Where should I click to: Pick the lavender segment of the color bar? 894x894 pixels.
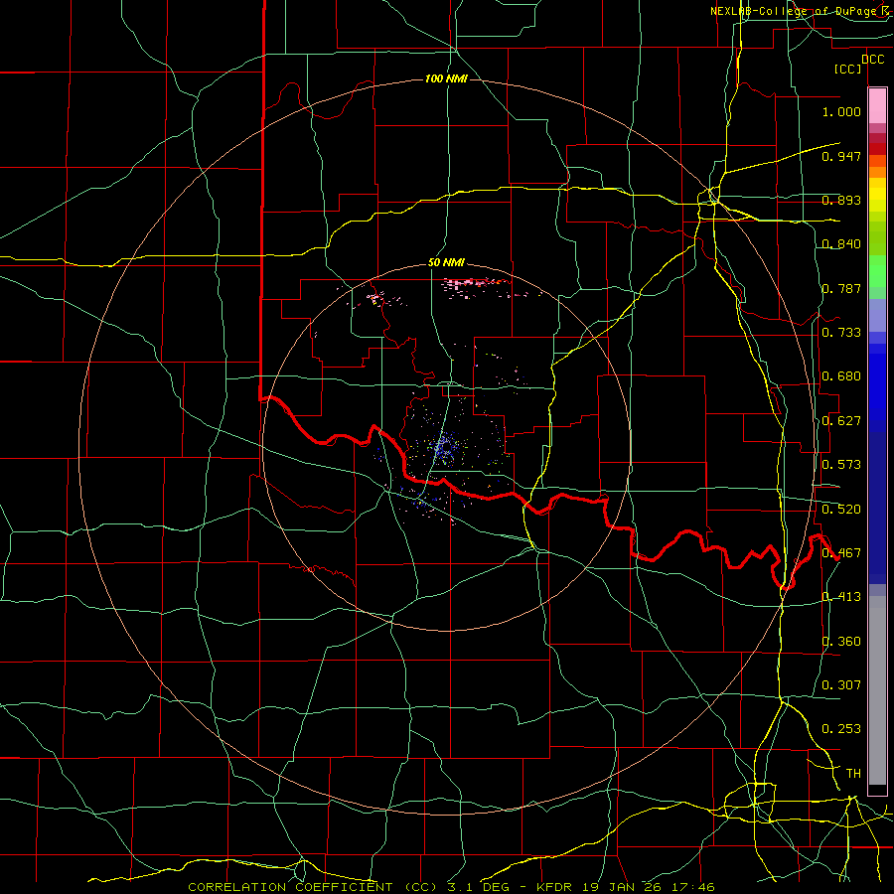[x=877, y=315]
